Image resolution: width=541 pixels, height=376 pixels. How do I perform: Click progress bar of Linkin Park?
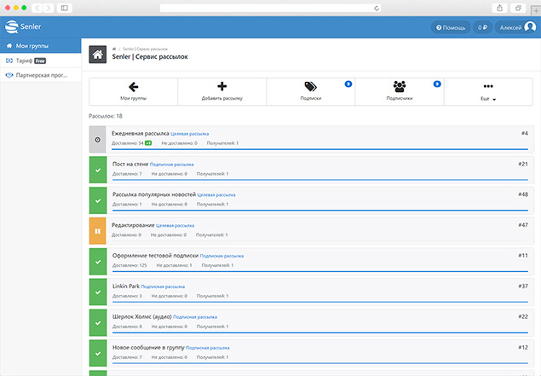[x=320, y=302]
